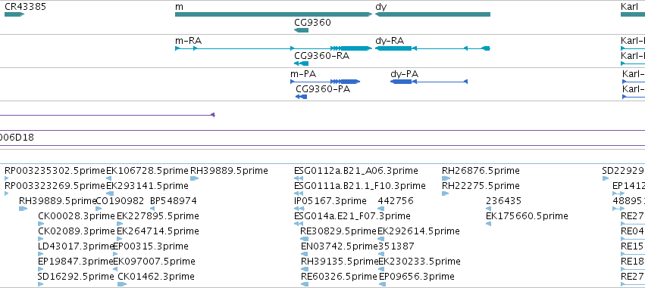Select the RE30829.5prime EST label
Viewport: 645px width, 288px height.
[x=338, y=231]
